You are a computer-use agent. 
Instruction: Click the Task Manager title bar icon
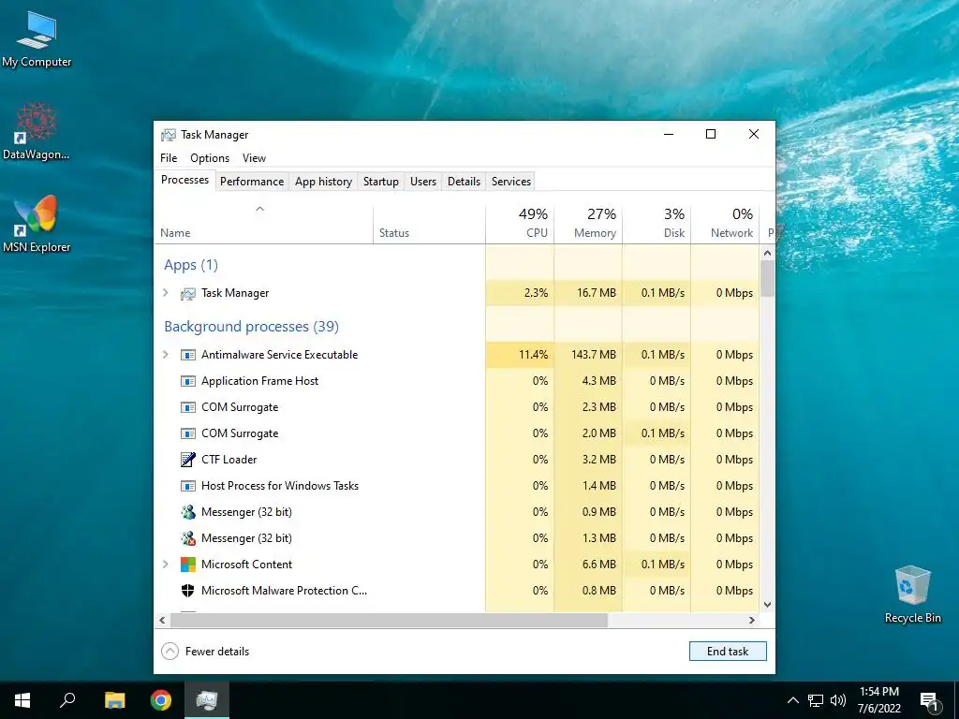tap(169, 135)
